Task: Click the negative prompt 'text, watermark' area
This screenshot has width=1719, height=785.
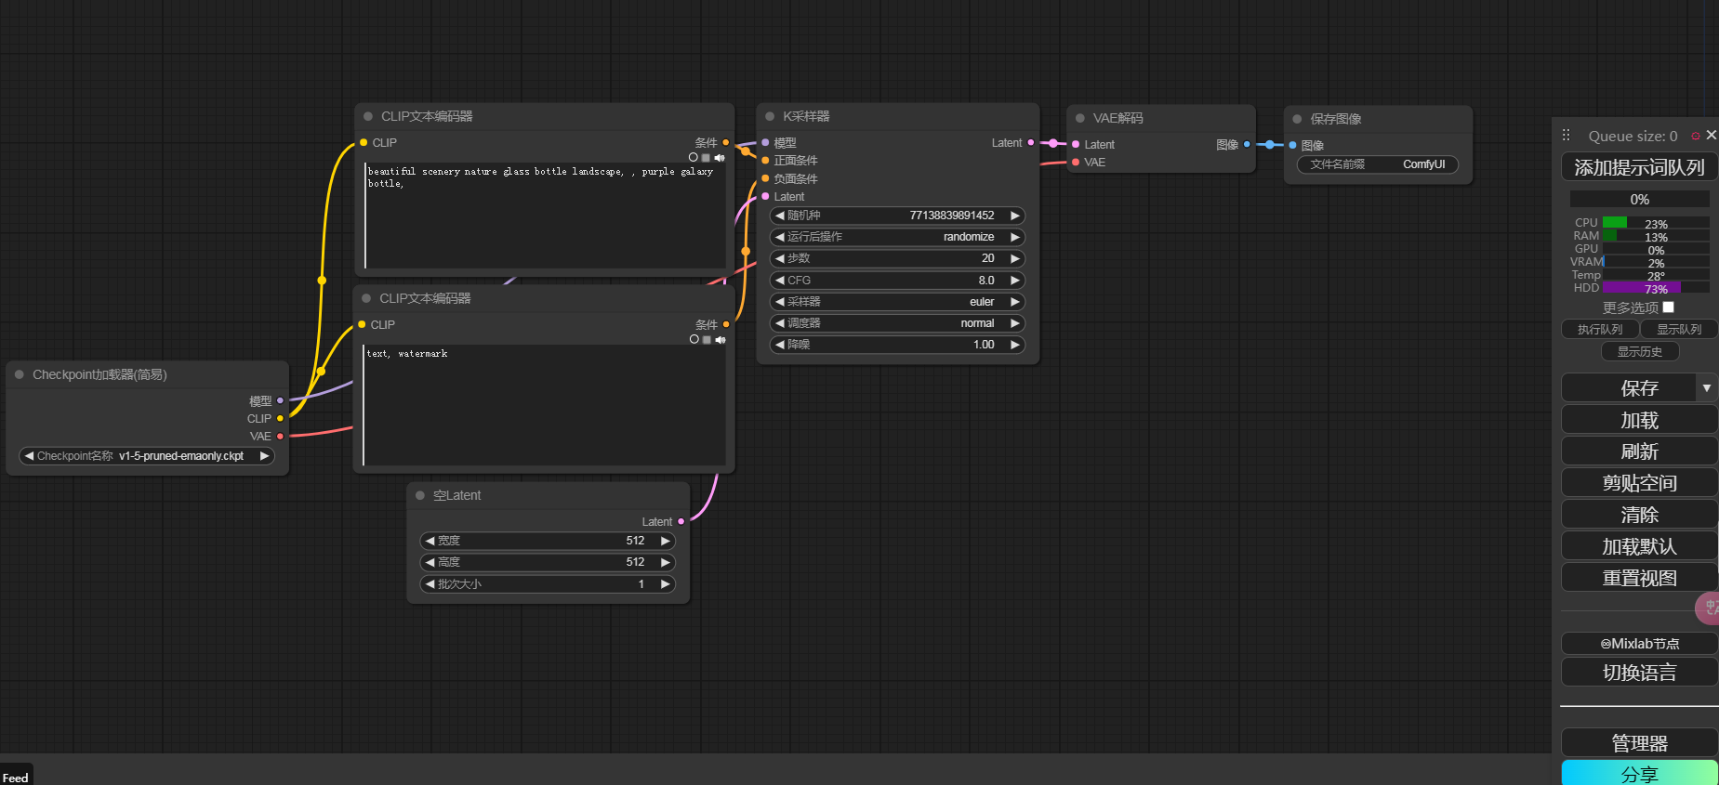Action: (544, 405)
